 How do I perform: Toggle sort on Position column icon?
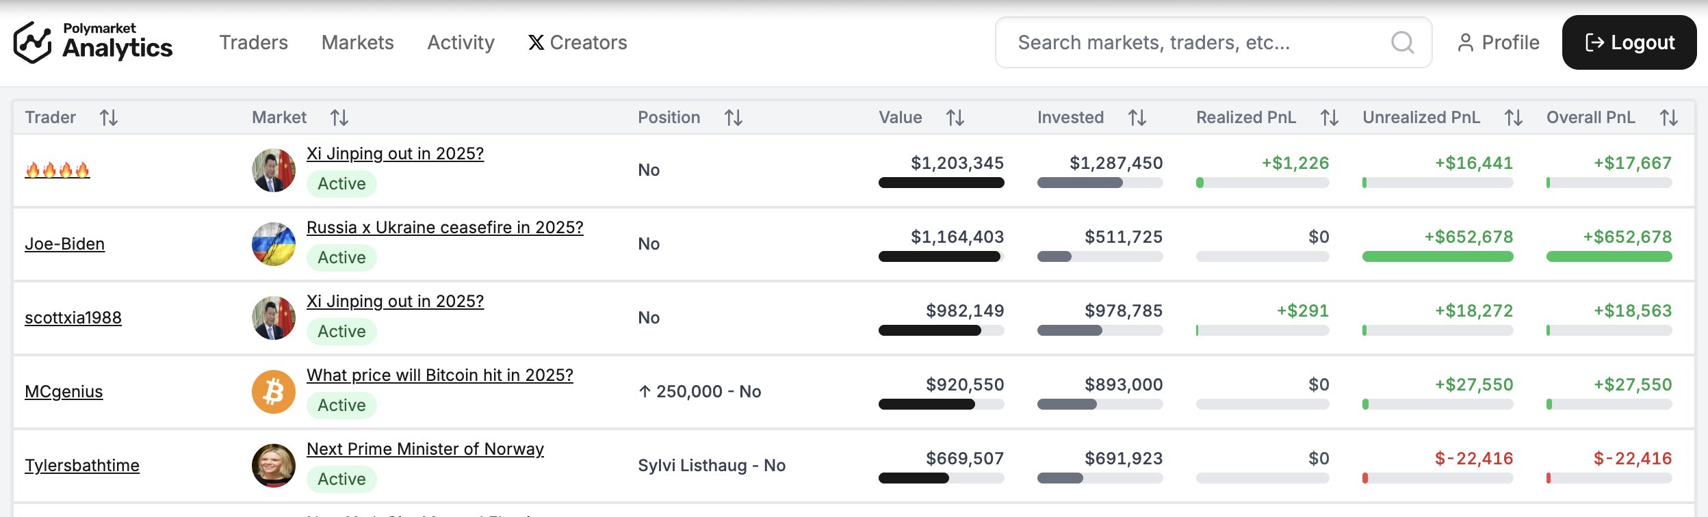pyautogui.click(x=734, y=118)
